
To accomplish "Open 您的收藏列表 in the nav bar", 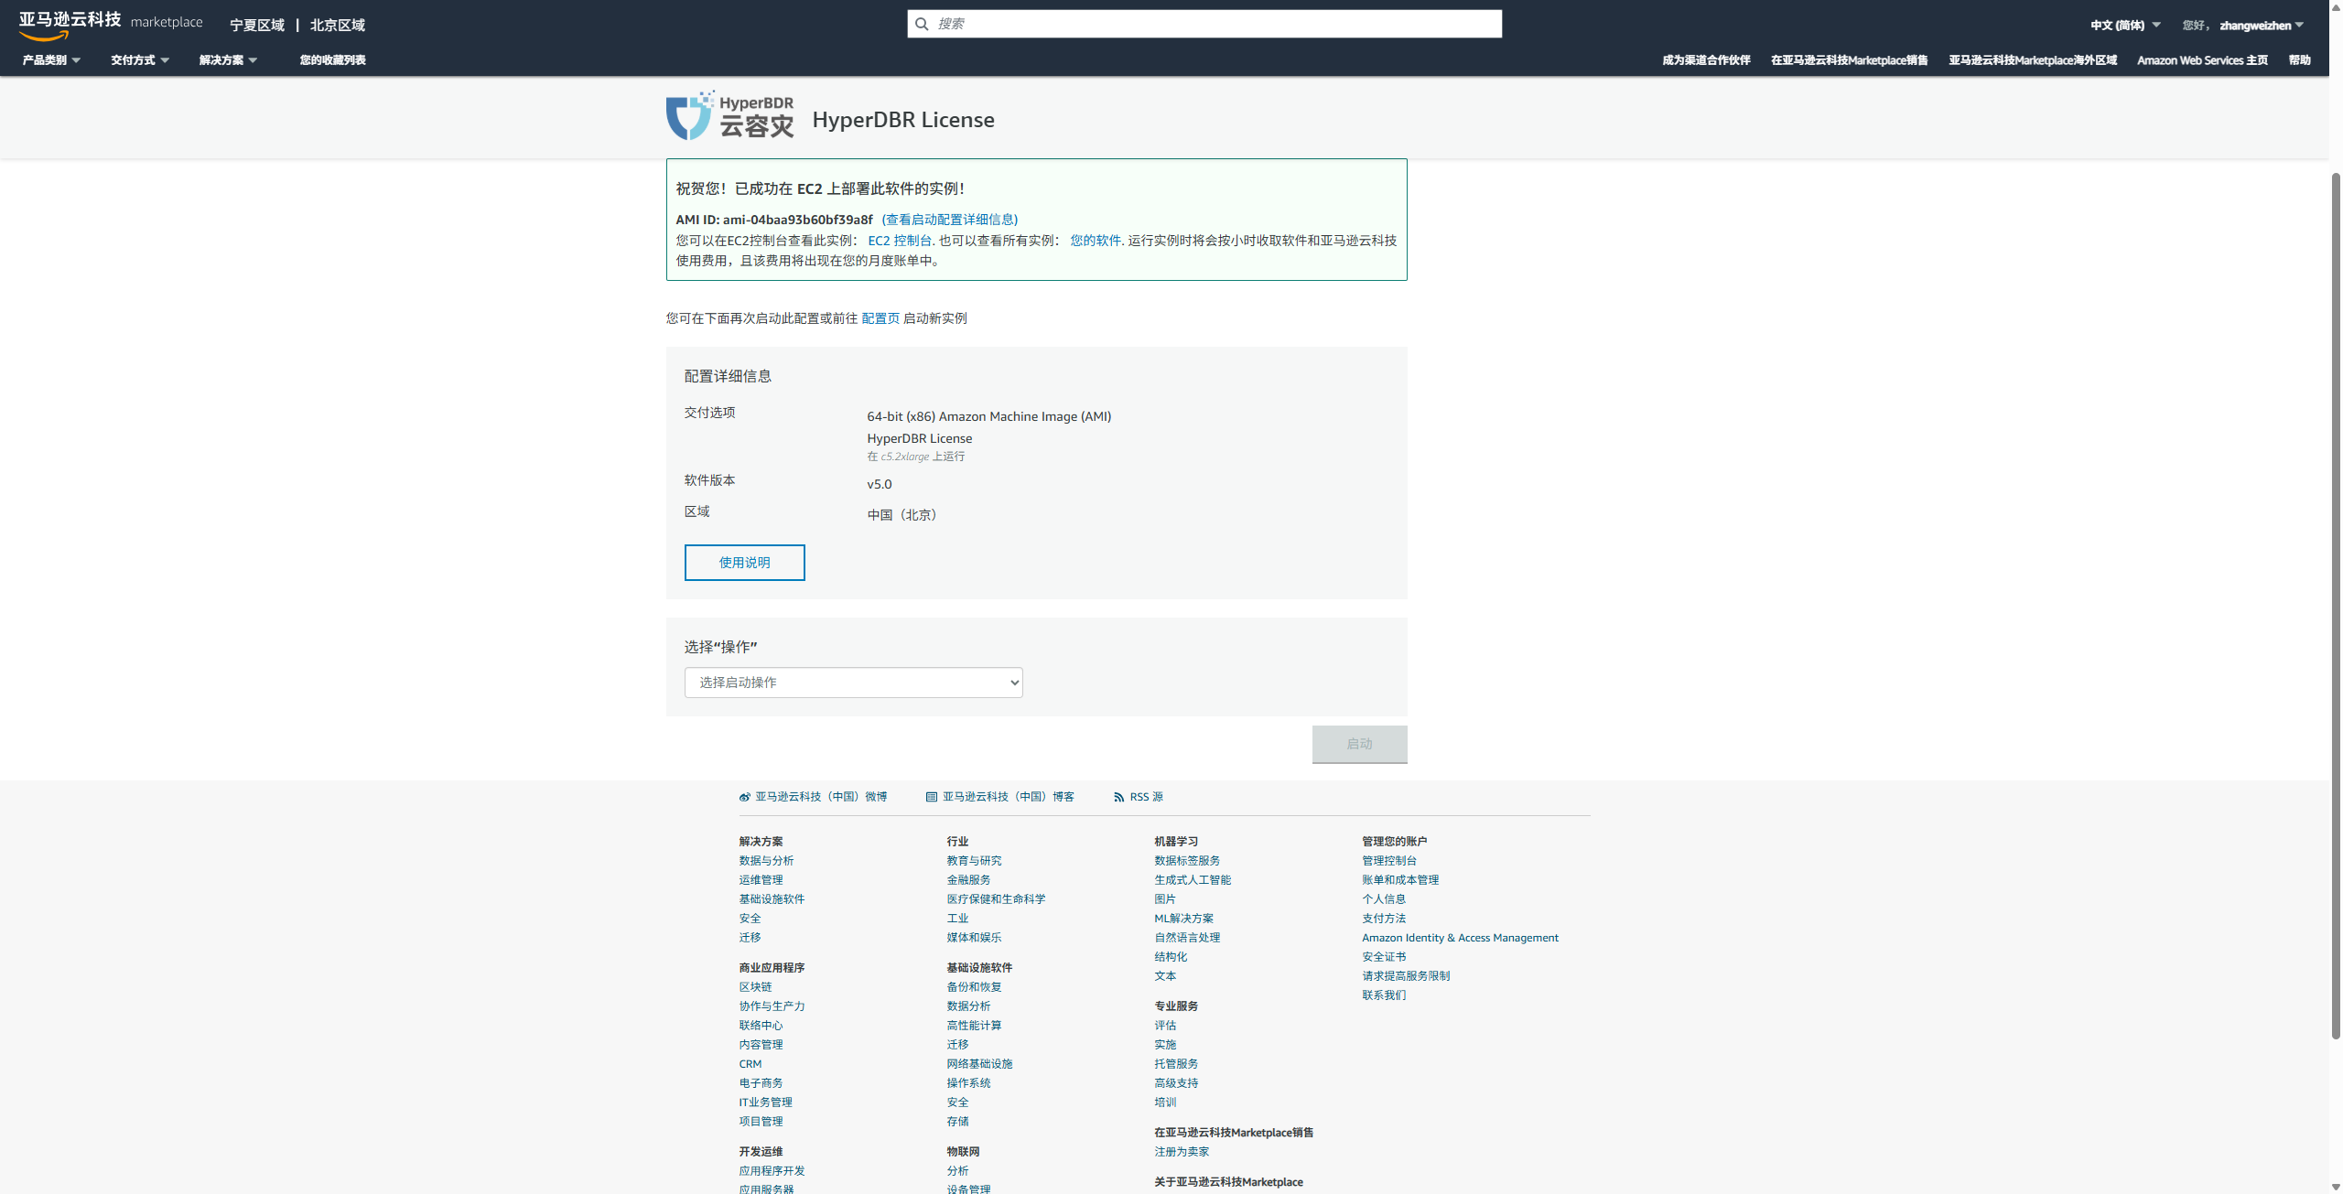I will coord(332,60).
